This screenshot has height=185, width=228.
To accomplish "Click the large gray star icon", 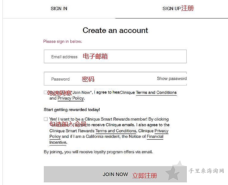I will (172, 173).
